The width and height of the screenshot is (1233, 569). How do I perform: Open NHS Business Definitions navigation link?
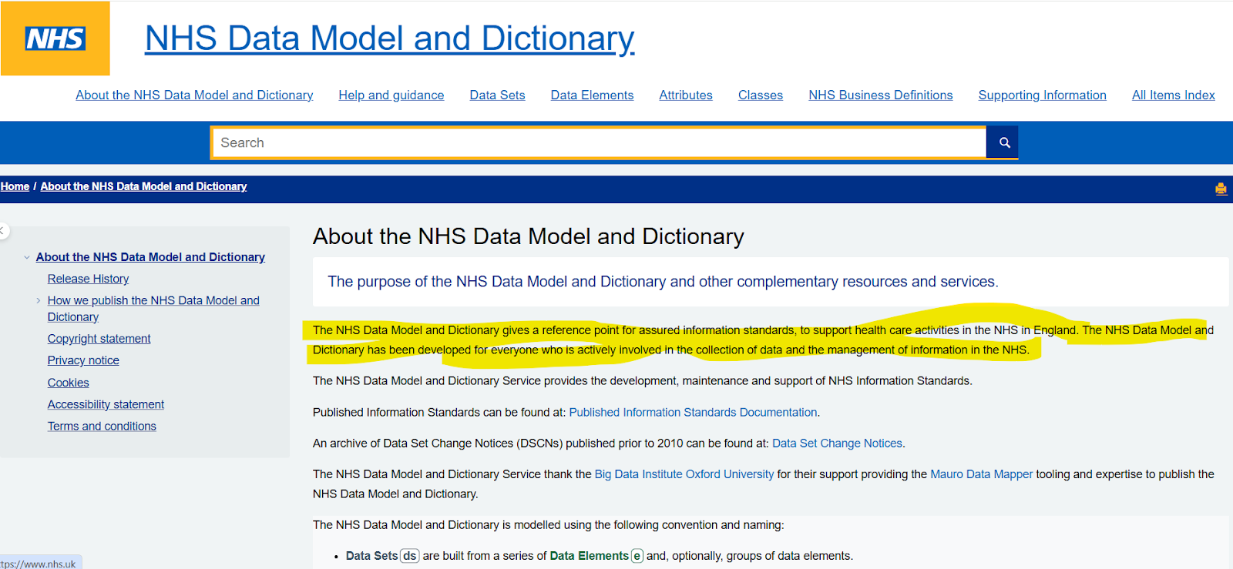coord(881,95)
